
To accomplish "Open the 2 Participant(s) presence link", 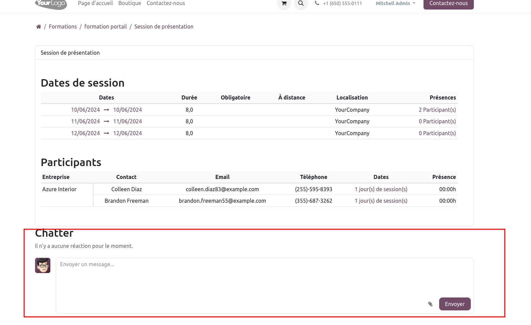I will [437, 110].
